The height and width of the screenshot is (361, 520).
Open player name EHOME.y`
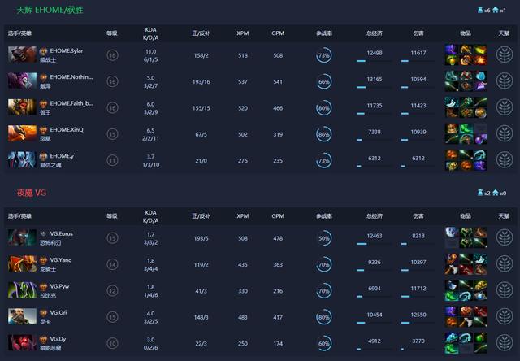click(x=62, y=156)
